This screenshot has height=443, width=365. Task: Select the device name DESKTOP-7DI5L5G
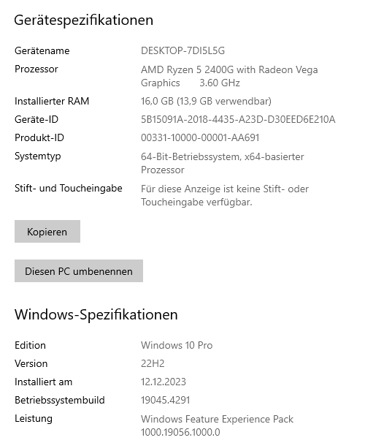[x=182, y=50]
